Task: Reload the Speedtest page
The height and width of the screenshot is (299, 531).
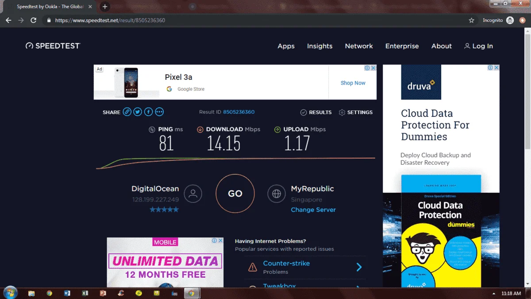Action: click(33, 20)
